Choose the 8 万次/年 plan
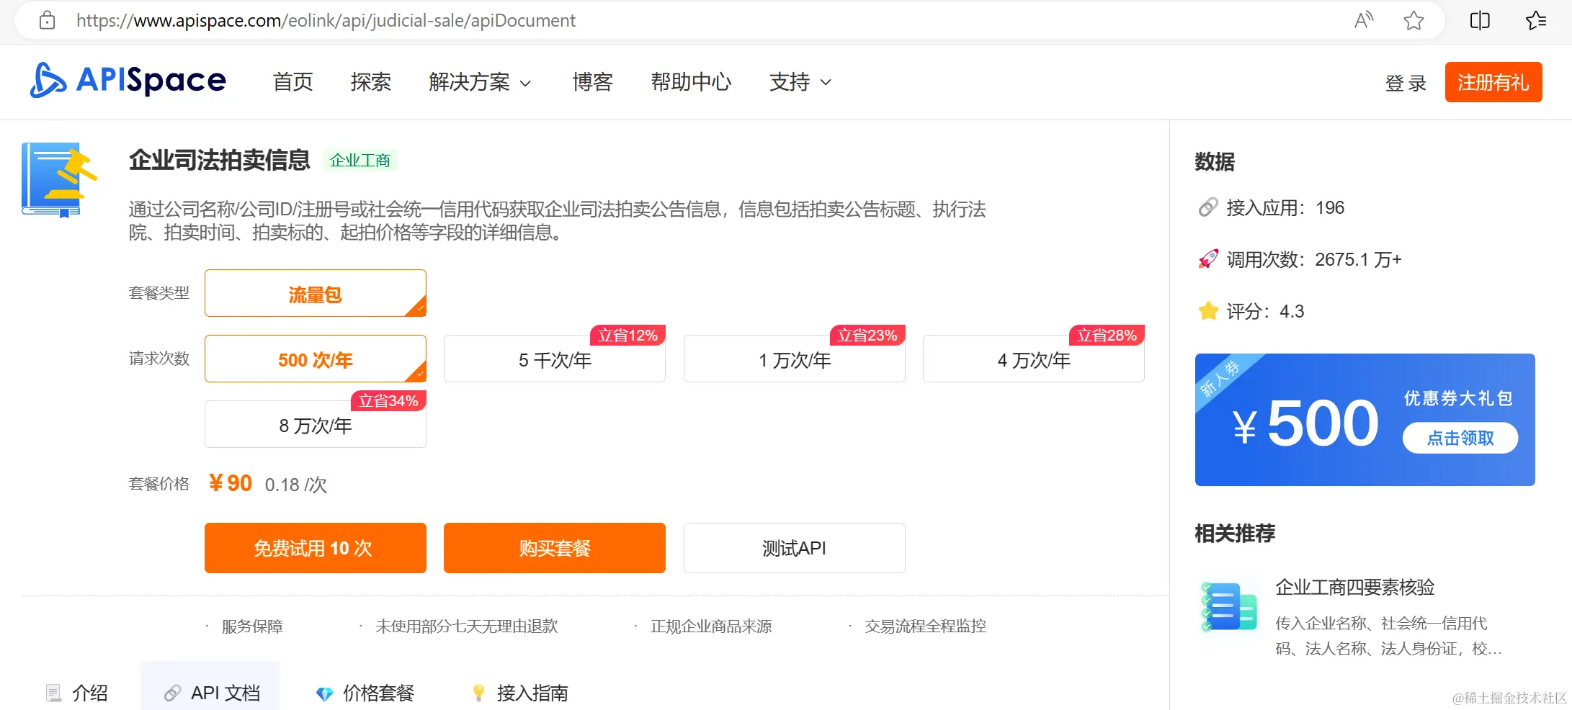This screenshot has width=1572, height=710. (x=316, y=424)
